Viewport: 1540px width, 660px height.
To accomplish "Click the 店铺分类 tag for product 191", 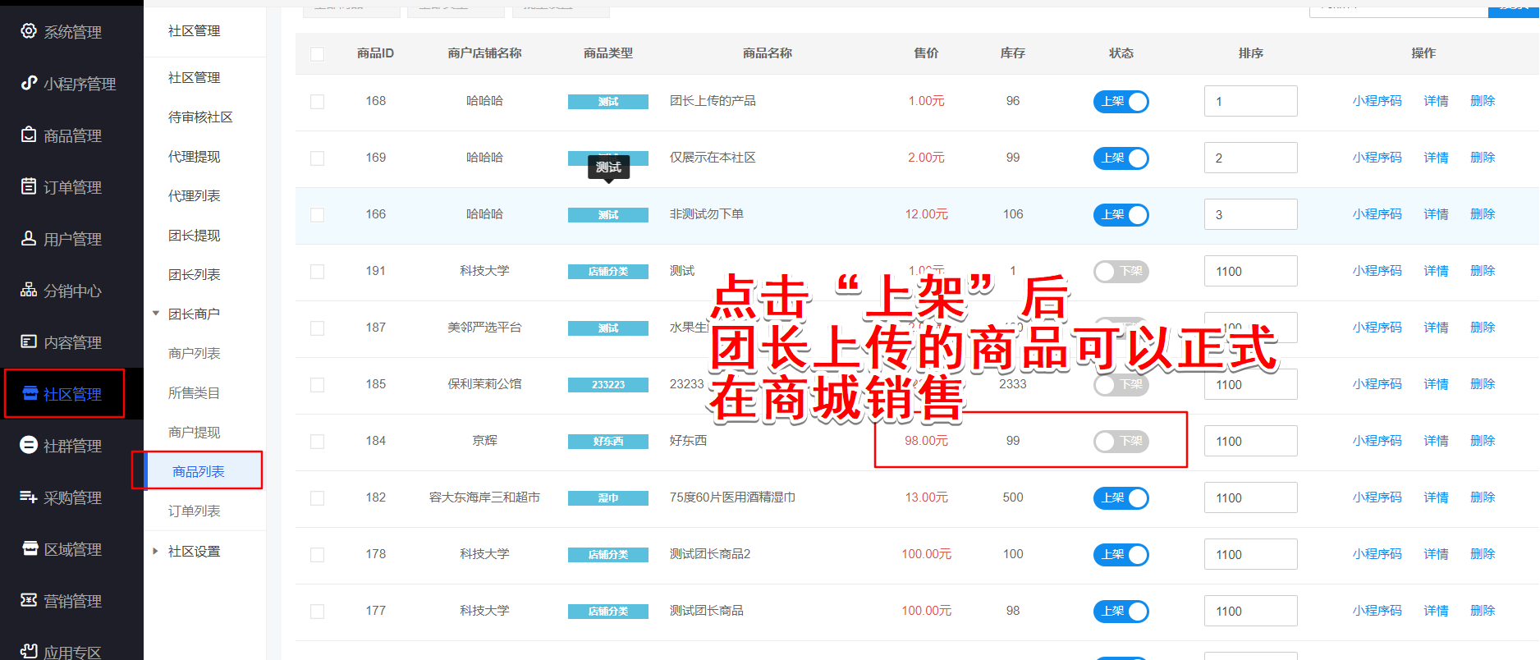I will click(x=608, y=272).
